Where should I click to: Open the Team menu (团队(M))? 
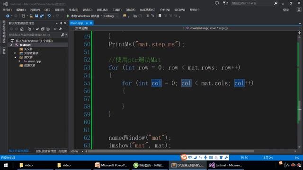point(102,10)
